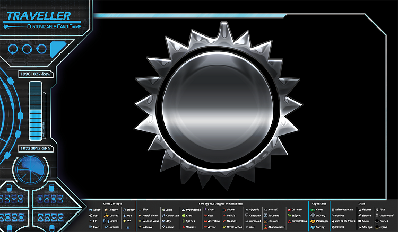
Task: Click the "Heroic Action" label
Action: (x=234, y=227)
